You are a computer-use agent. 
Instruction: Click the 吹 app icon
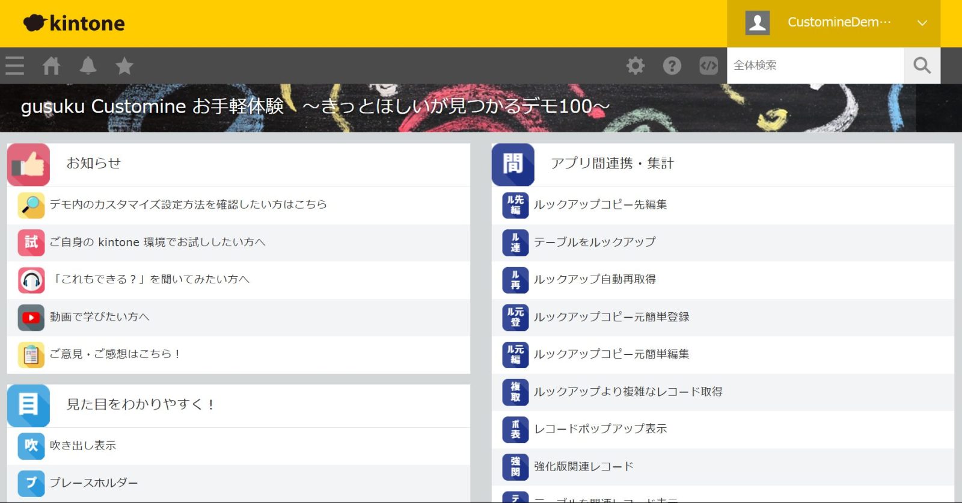(x=31, y=446)
